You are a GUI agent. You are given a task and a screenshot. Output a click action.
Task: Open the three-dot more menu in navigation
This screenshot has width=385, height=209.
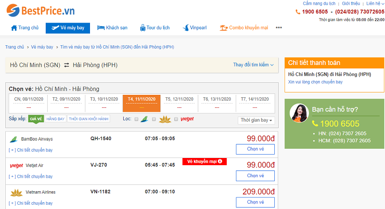point(279,27)
